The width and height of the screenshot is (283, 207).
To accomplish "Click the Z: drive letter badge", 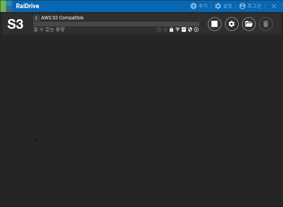I will click(x=36, y=18).
